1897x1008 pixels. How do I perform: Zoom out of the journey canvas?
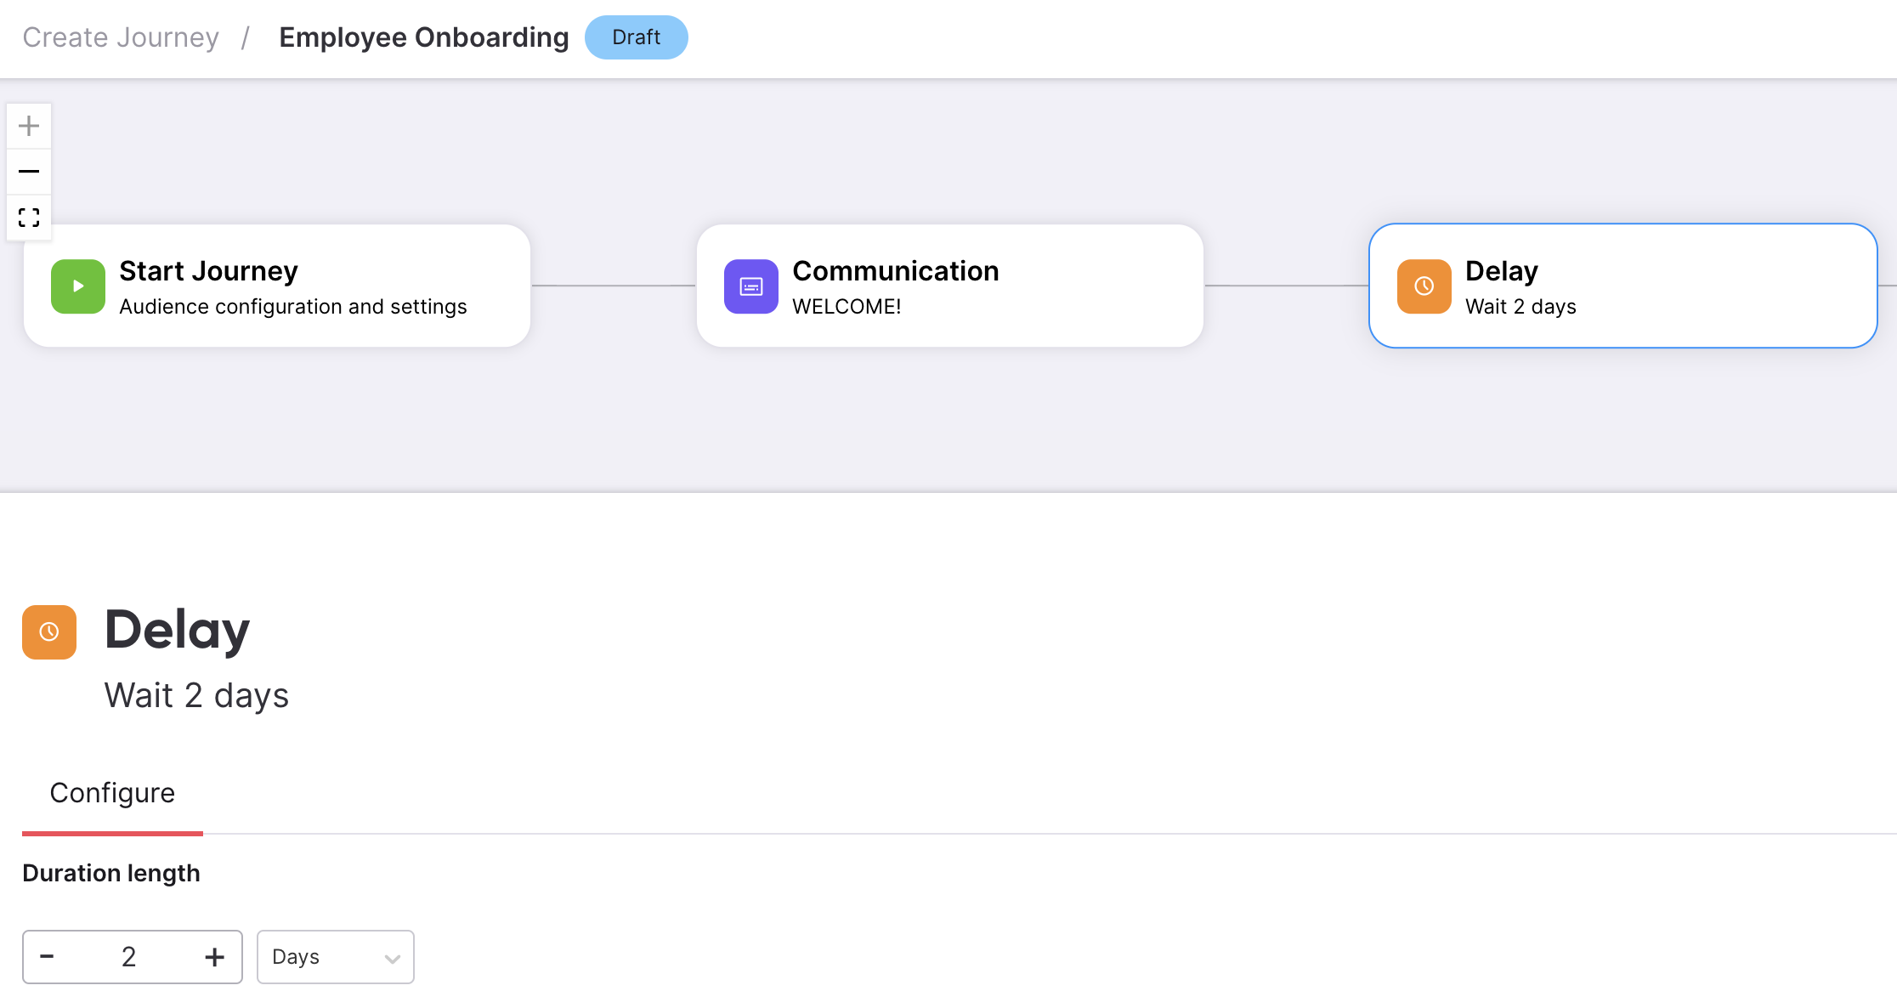[x=29, y=172]
